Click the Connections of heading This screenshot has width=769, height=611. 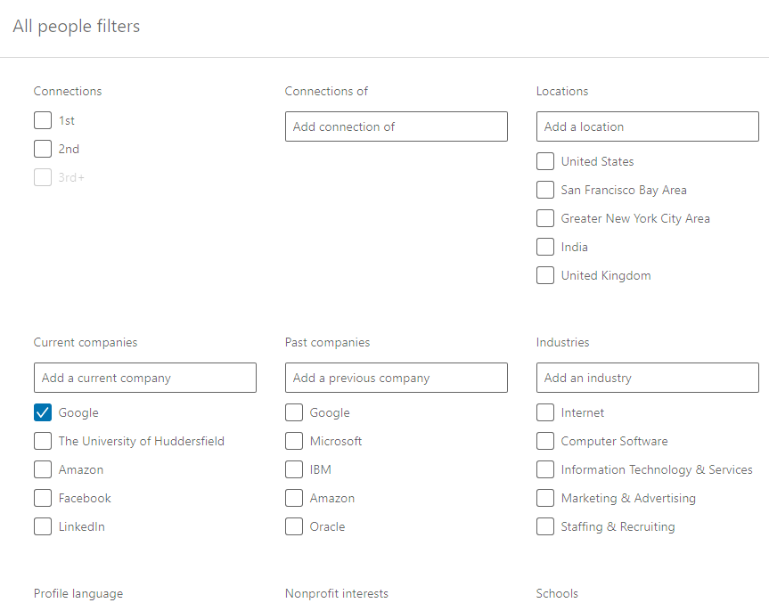tap(326, 91)
